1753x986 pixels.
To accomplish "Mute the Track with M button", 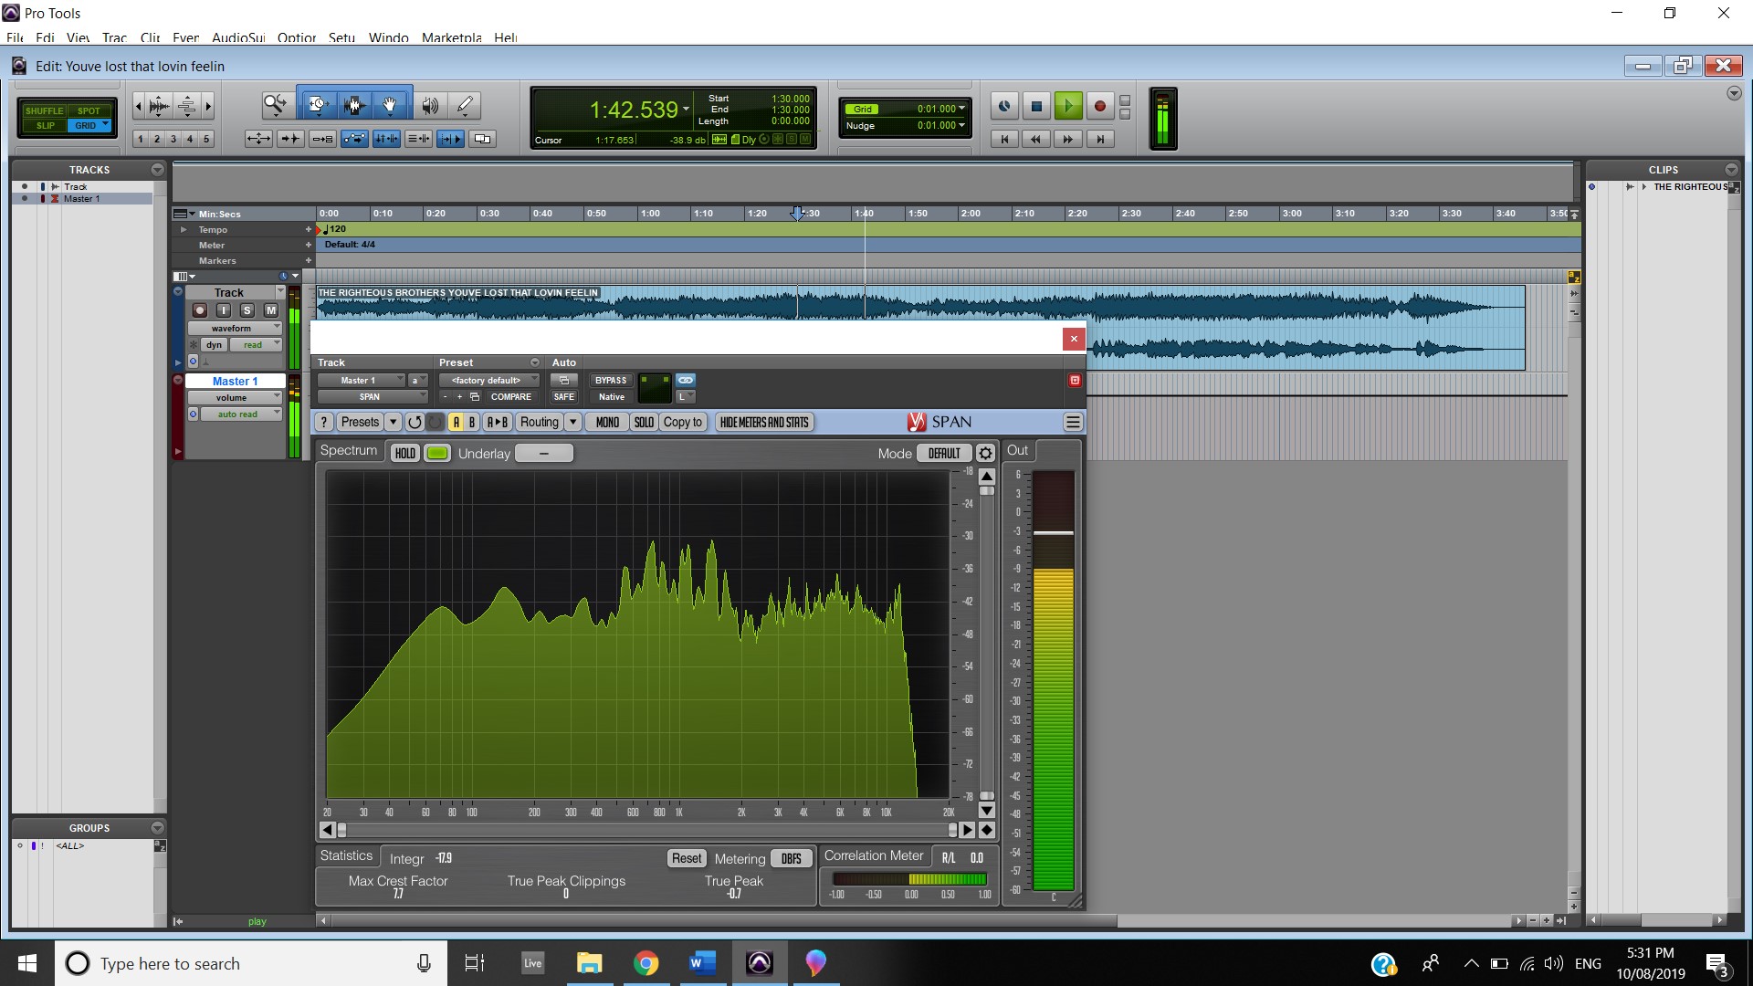I will pos(271,310).
